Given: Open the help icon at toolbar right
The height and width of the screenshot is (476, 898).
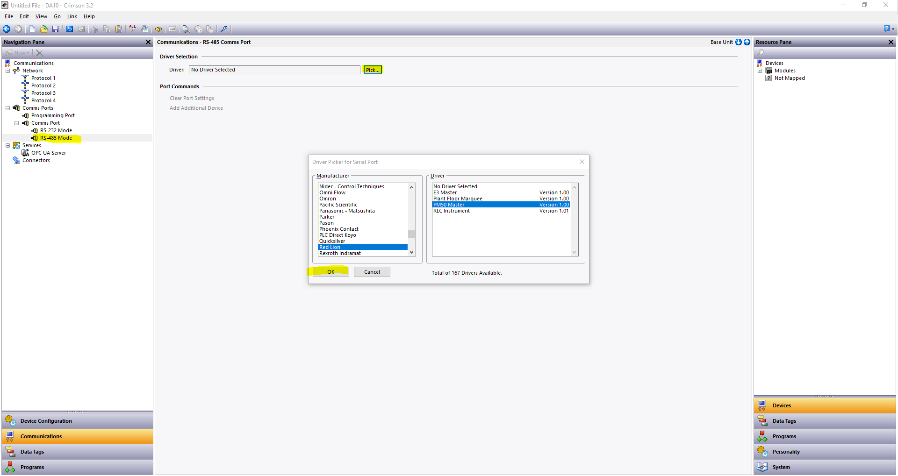Looking at the screenshot, I should 887,29.
